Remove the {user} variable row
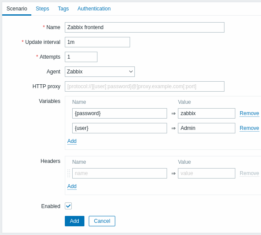Viewport: 261px width, 235px height. (249, 128)
